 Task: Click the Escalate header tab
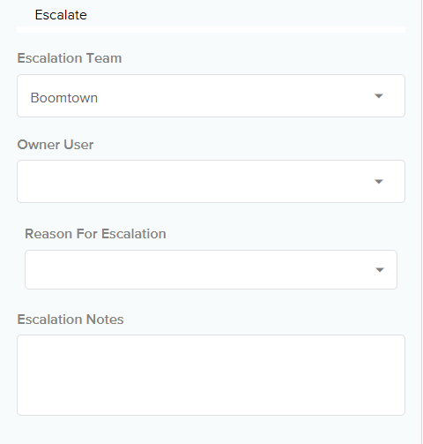(61, 15)
